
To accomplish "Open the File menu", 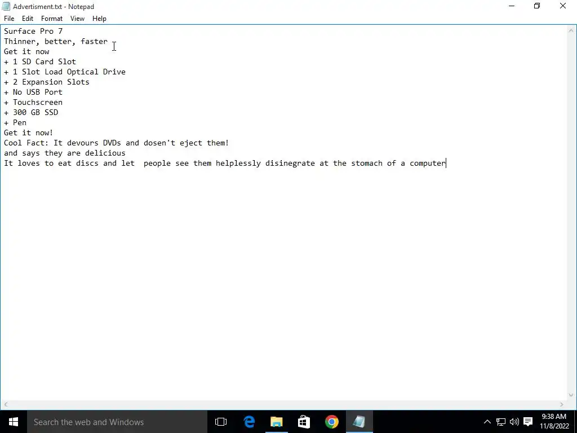I will click(x=9, y=19).
